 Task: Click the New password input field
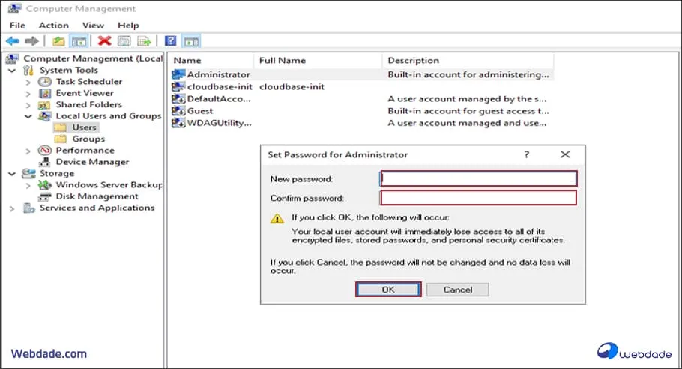(x=478, y=178)
